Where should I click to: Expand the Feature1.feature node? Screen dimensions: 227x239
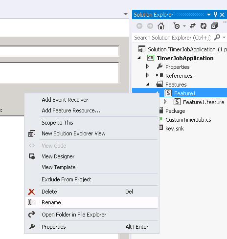tap(165, 102)
